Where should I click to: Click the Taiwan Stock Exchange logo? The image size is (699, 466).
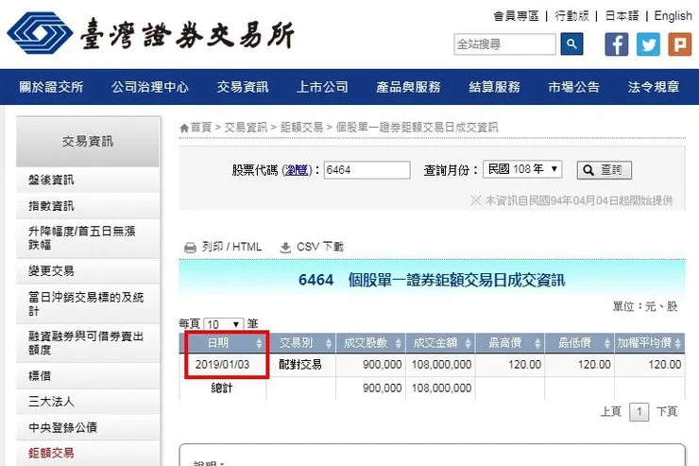[x=150, y=33]
